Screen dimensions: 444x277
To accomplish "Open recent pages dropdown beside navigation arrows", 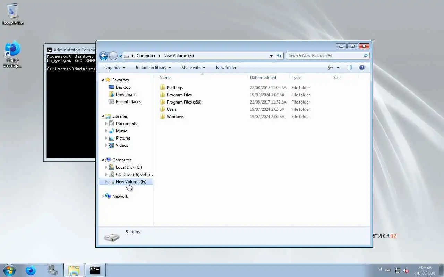I will point(120,56).
